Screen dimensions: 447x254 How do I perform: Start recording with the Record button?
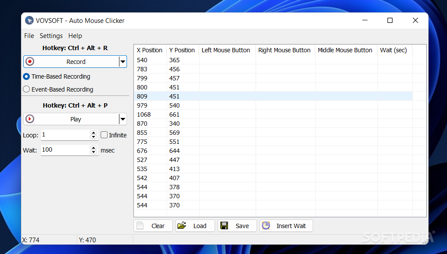pyautogui.click(x=71, y=62)
